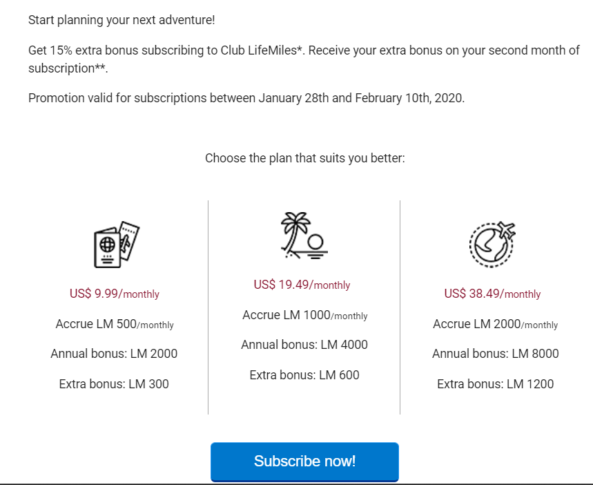Viewport: 593px width, 485px height.
Task: Select the US$ 9.99/monthly plan price
Action: pos(114,294)
